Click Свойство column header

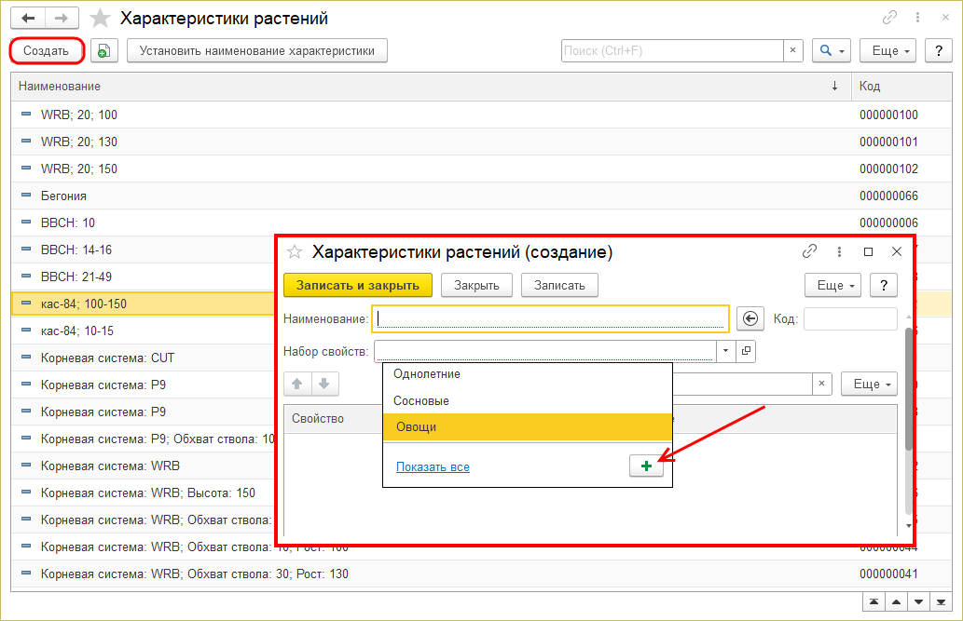pyautogui.click(x=334, y=419)
